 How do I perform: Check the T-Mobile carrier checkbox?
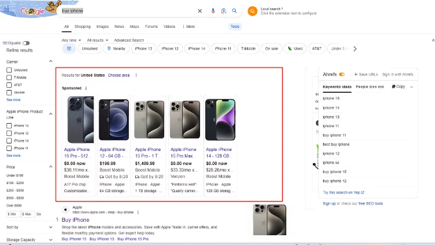[9, 77]
